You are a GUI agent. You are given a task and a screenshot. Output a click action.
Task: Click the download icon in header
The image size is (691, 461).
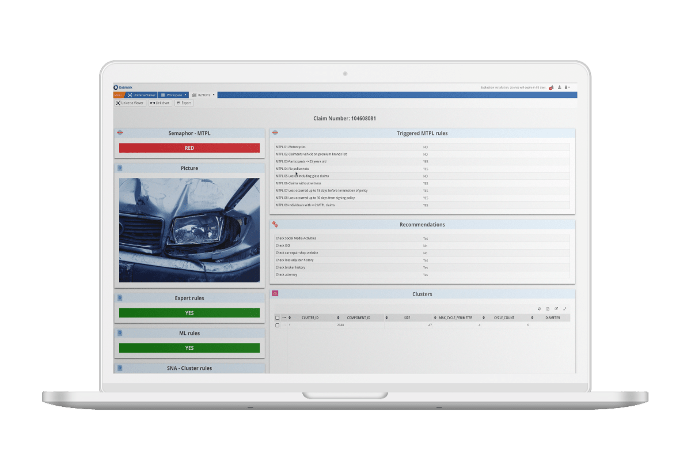pyautogui.click(x=560, y=88)
